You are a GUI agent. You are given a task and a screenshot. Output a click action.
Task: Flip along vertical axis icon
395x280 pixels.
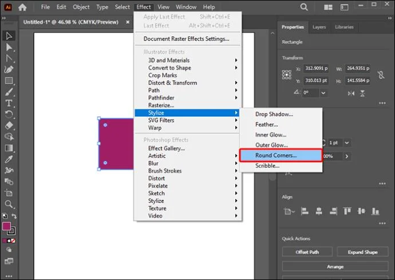coord(362,93)
